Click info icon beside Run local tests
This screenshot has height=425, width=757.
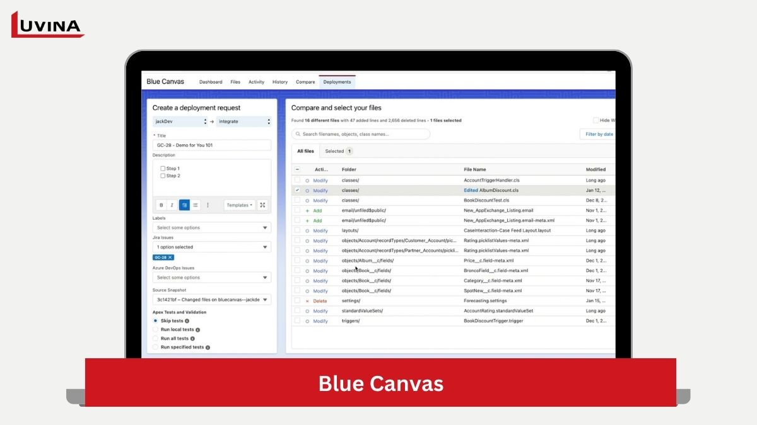[197, 330]
